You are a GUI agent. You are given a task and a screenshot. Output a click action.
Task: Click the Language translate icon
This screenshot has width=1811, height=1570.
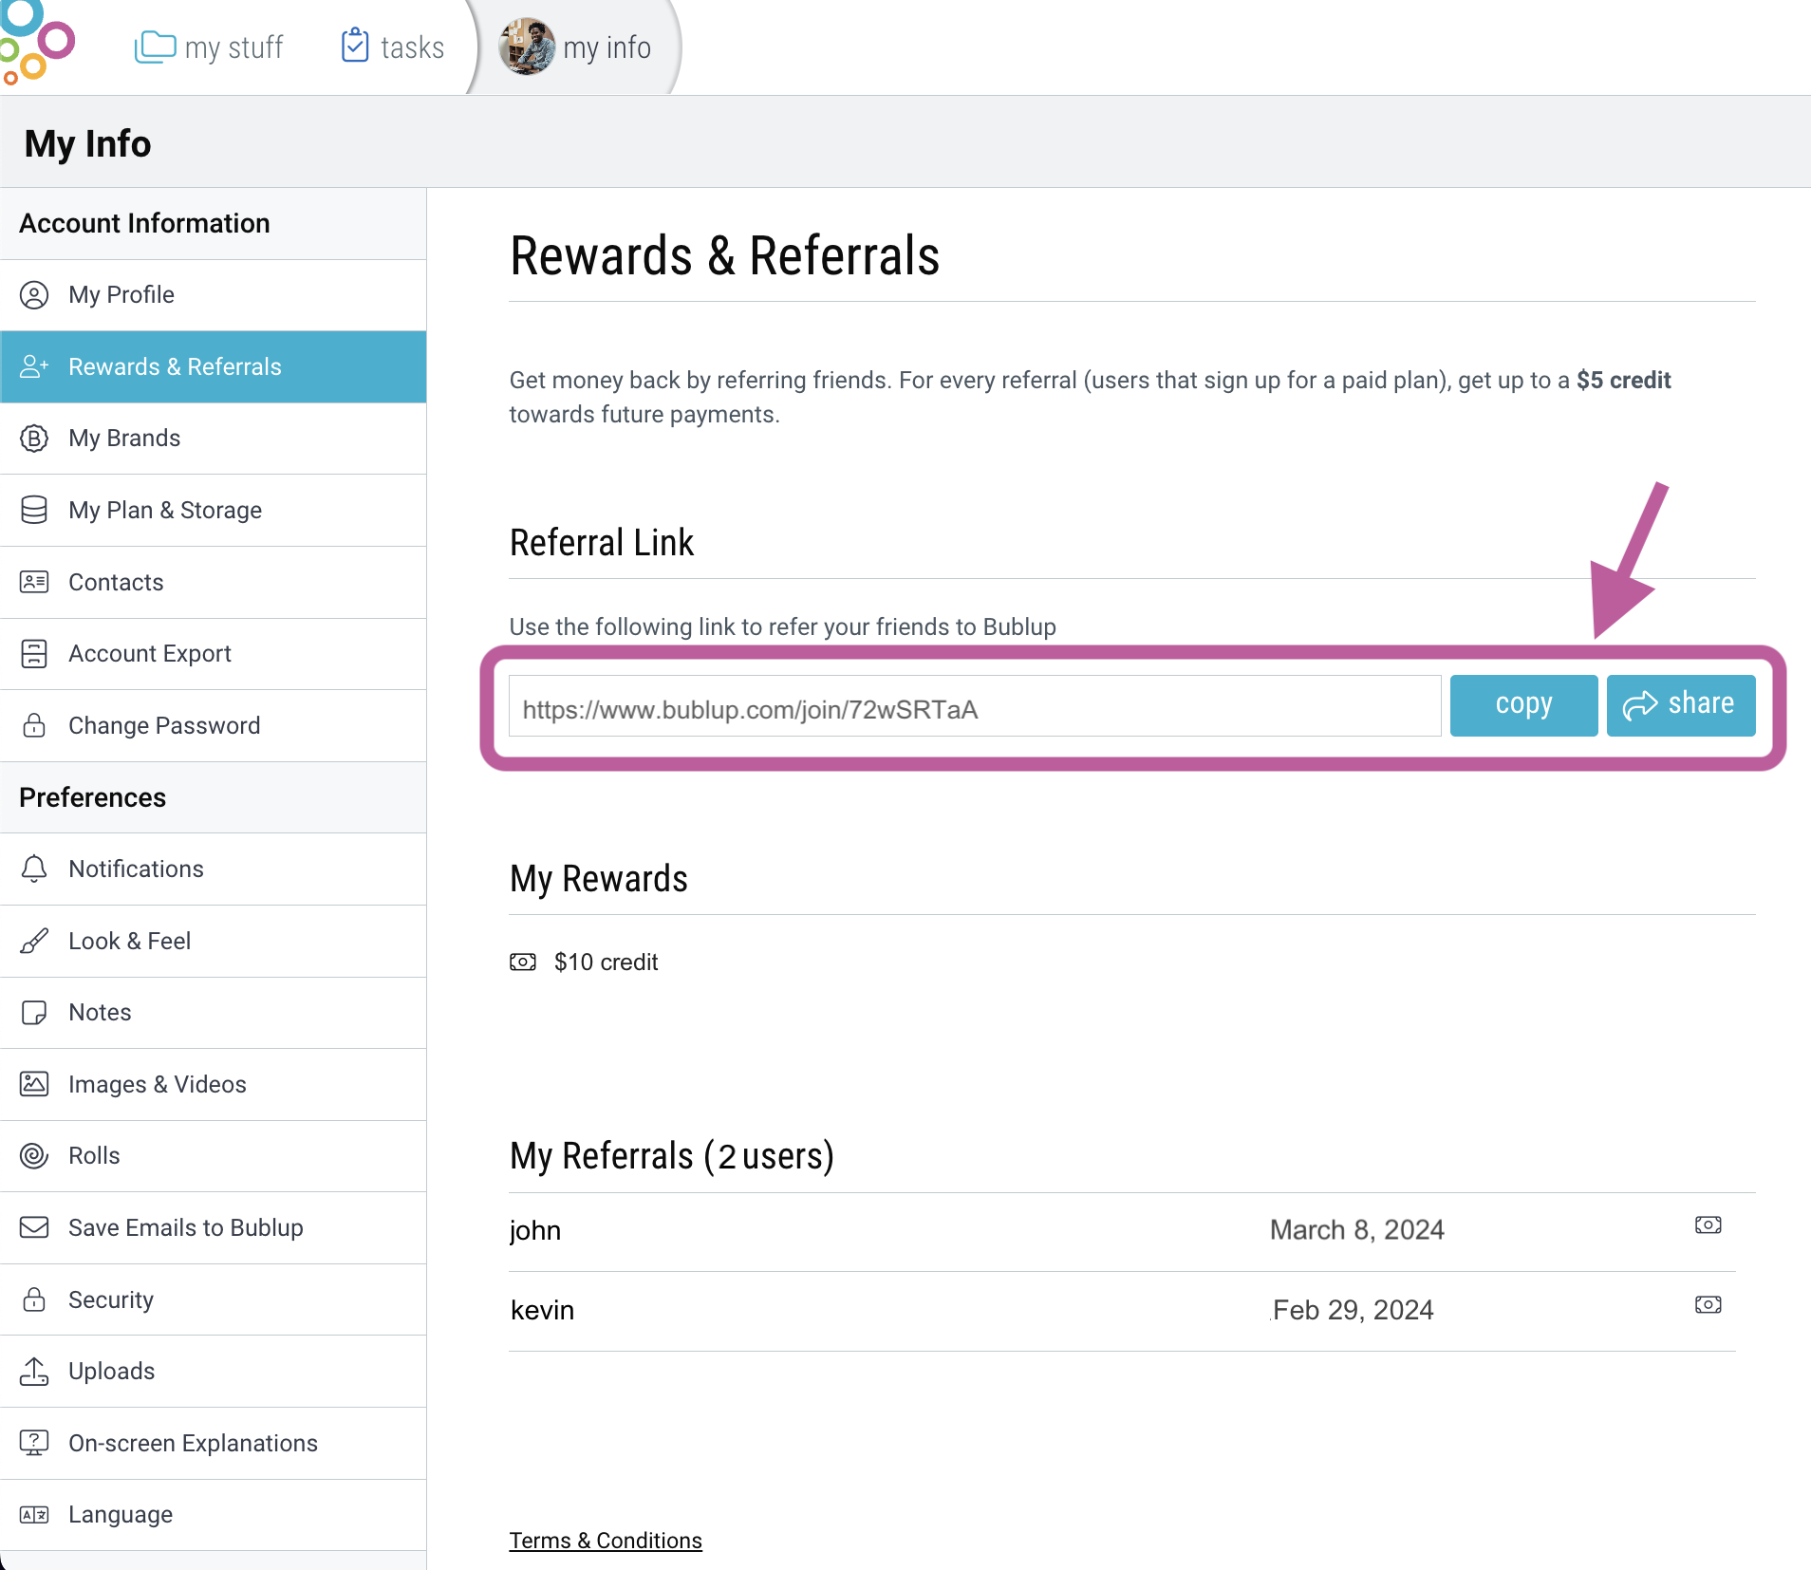click(34, 1515)
